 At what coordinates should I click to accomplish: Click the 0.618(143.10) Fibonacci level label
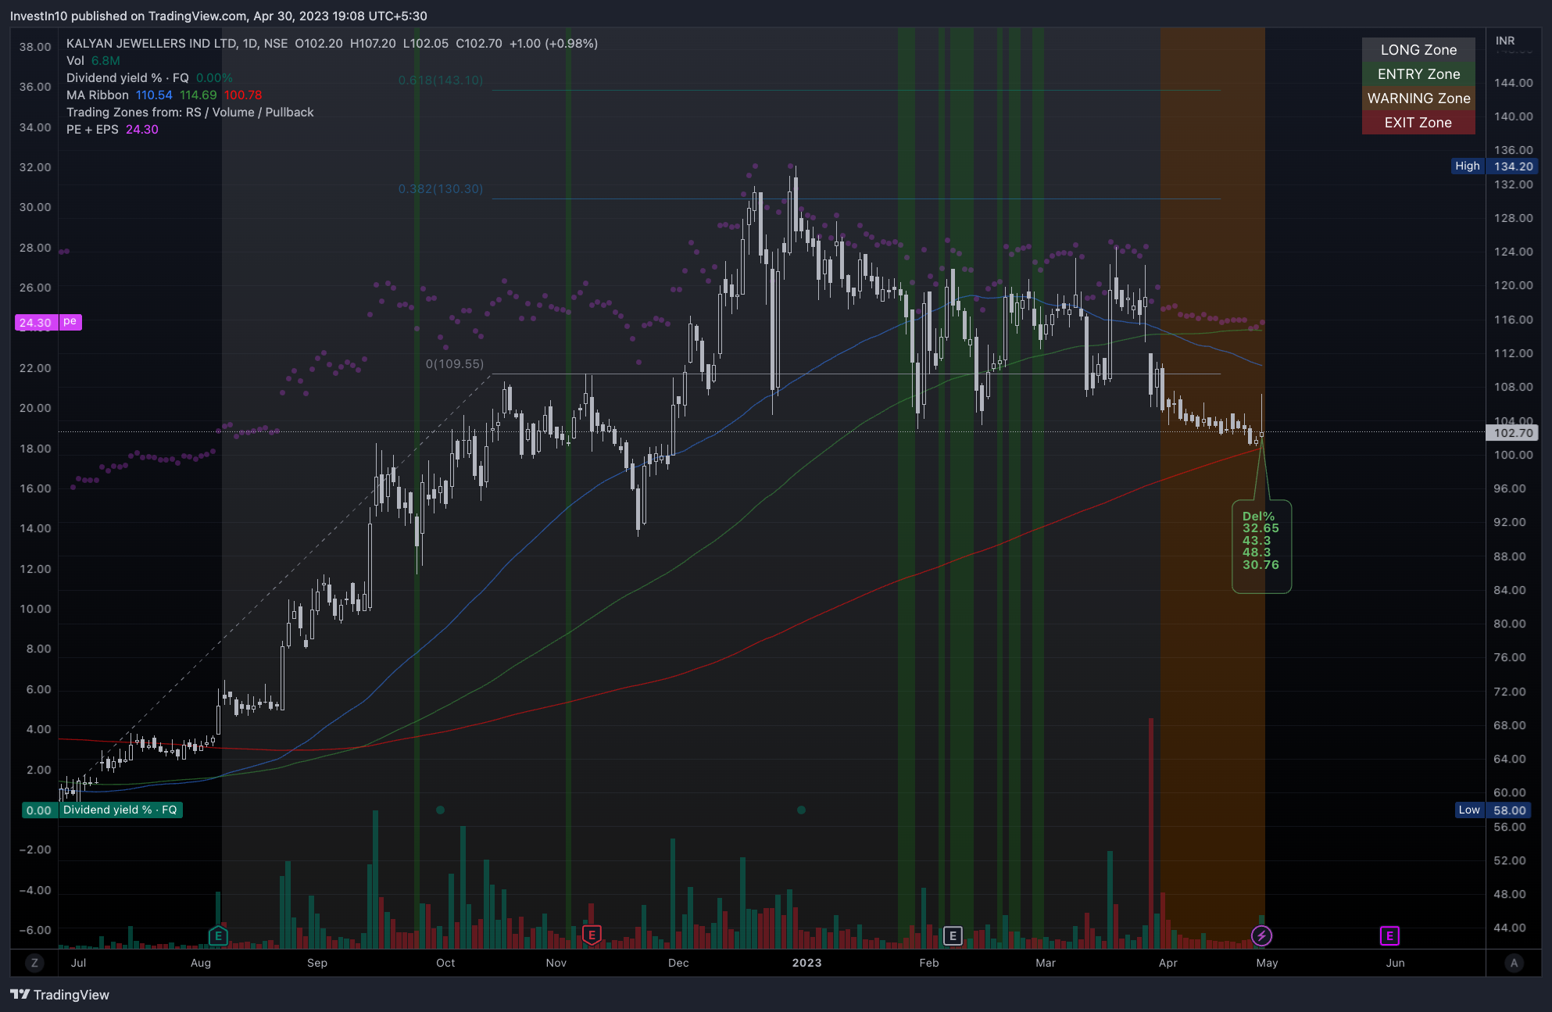pyautogui.click(x=441, y=80)
